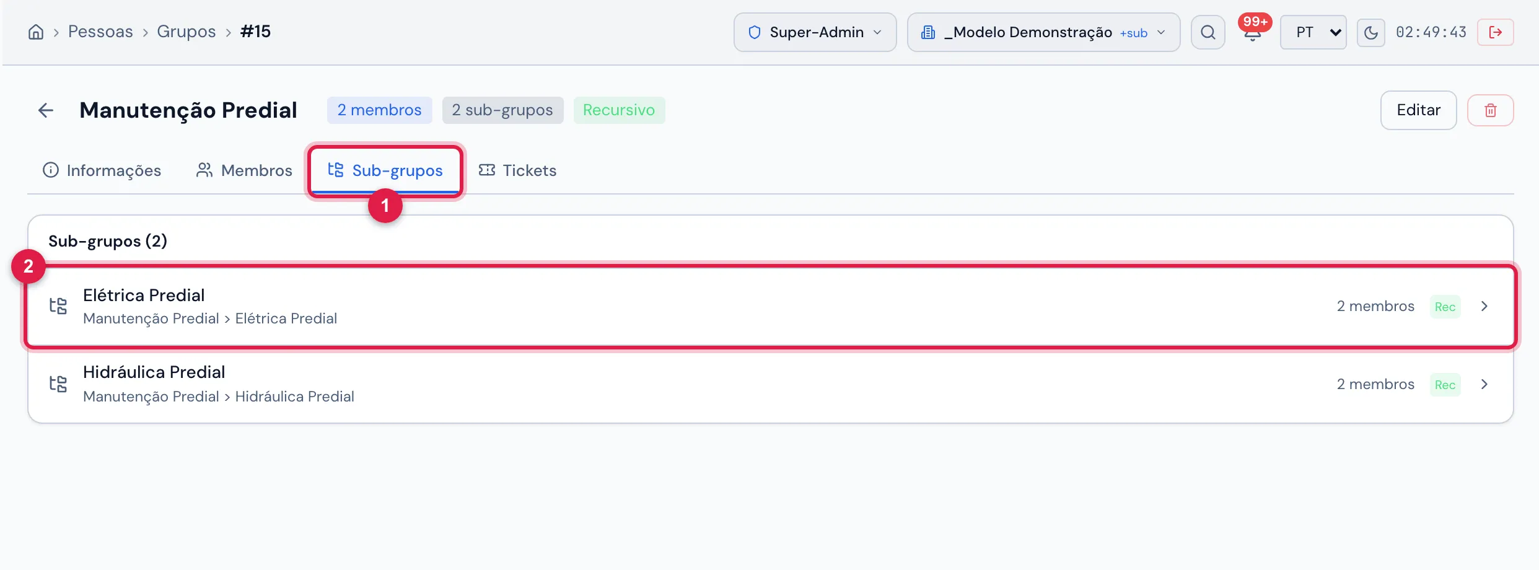This screenshot has height=570, width=1539.
Task: Go to Pessoas in the breadcrumb
Action: (100, 32)
